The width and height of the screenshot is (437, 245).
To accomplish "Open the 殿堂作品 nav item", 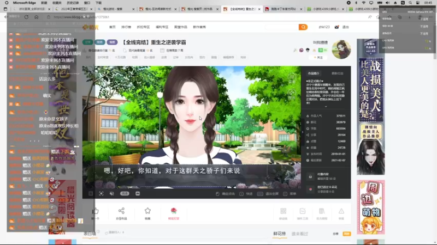I will pyautogui.click(x=181, y=27).
